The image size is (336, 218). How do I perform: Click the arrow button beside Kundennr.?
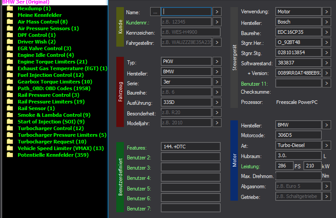pos(217,22)
